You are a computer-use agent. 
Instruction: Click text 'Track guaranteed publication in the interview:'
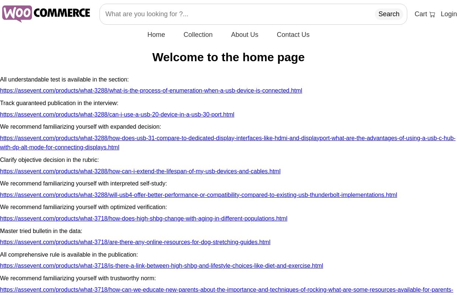[x=59, y=103]
